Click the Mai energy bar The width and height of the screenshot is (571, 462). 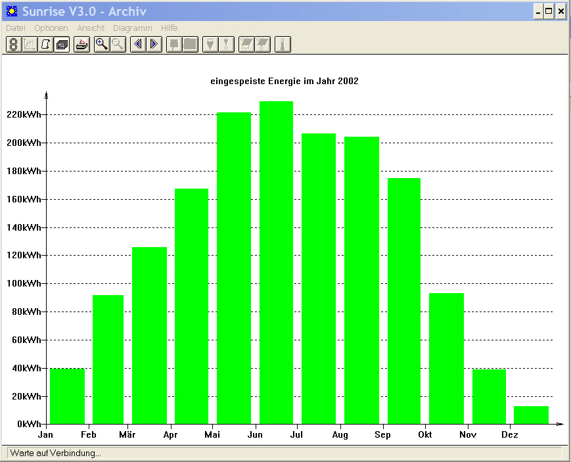coord(234,268)
